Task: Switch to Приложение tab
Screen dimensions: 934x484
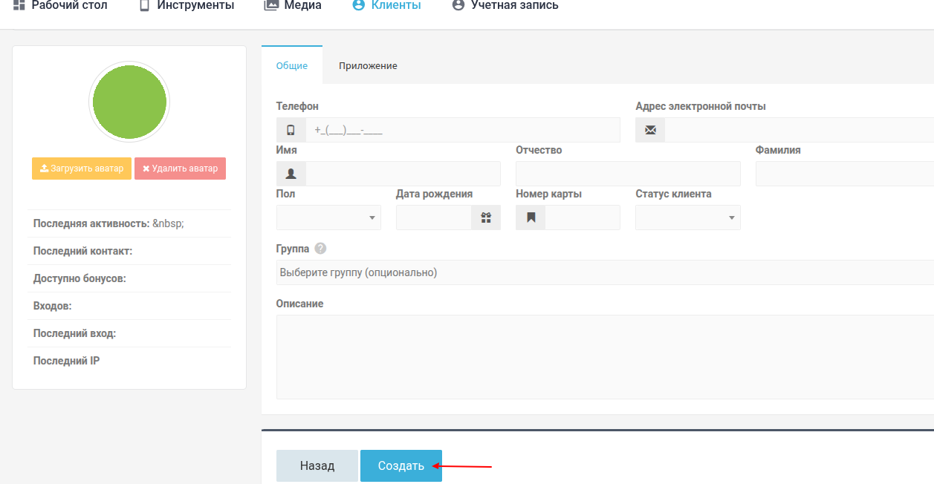Action: point(368,65)
